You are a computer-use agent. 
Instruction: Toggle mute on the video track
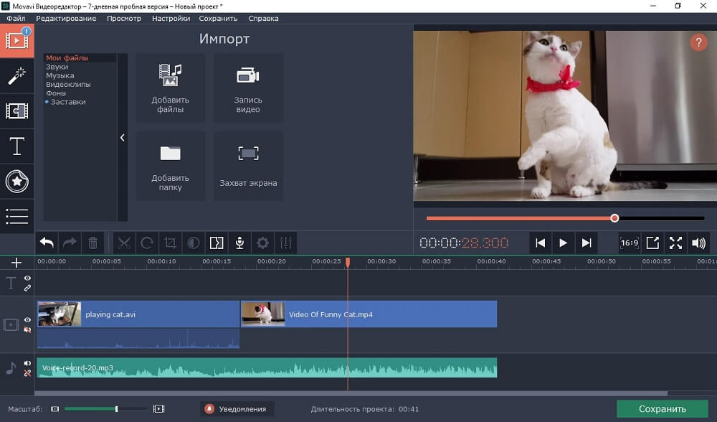tap(27, 329)
